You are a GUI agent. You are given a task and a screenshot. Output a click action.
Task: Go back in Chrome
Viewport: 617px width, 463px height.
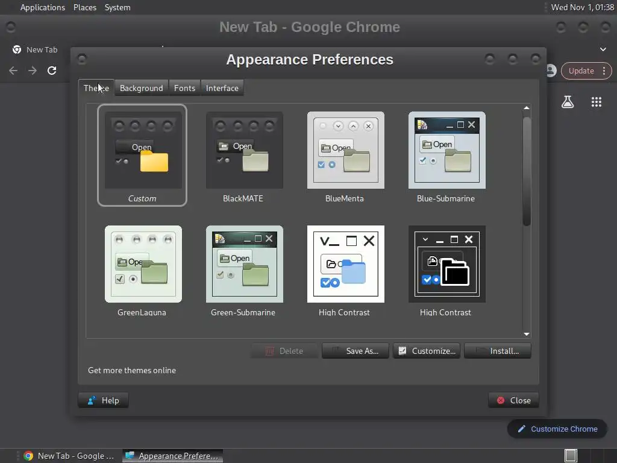click(x=13, y=71)
